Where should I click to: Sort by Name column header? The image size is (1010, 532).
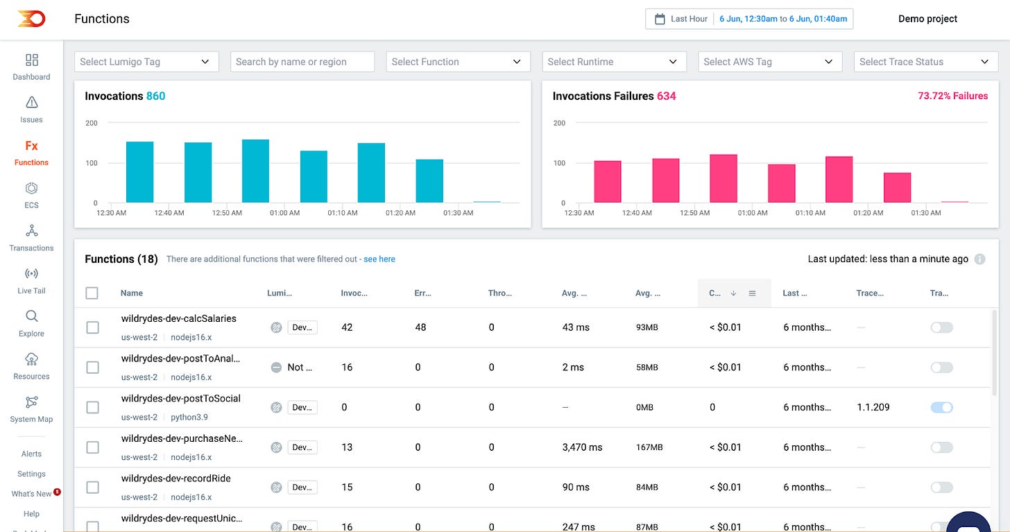(132, 293)
